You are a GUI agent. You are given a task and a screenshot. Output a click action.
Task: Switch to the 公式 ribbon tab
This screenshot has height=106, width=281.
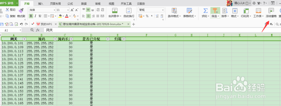(x=70, y=4)
